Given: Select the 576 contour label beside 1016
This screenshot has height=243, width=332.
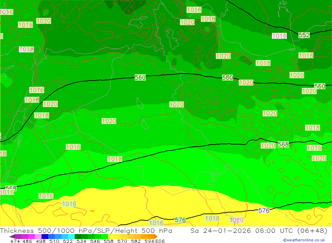Looking at the screenshot, I should [x=180, y=220].
